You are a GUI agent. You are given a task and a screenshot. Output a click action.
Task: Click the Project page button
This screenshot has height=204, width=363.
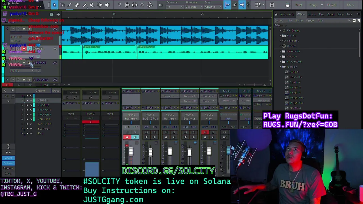click(332, 5)
